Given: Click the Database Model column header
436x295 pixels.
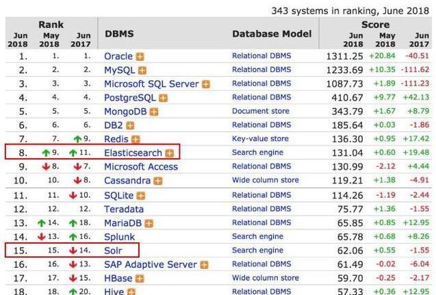Looking at the screenshot, I should pos(272,34).
